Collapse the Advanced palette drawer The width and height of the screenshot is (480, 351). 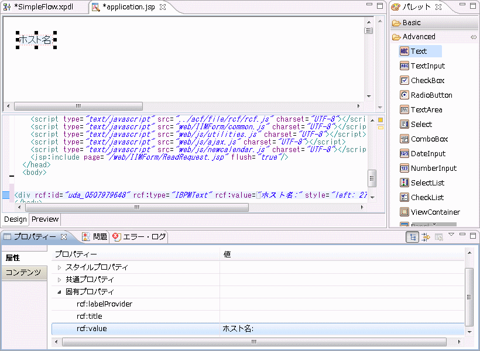click(430, 37)
